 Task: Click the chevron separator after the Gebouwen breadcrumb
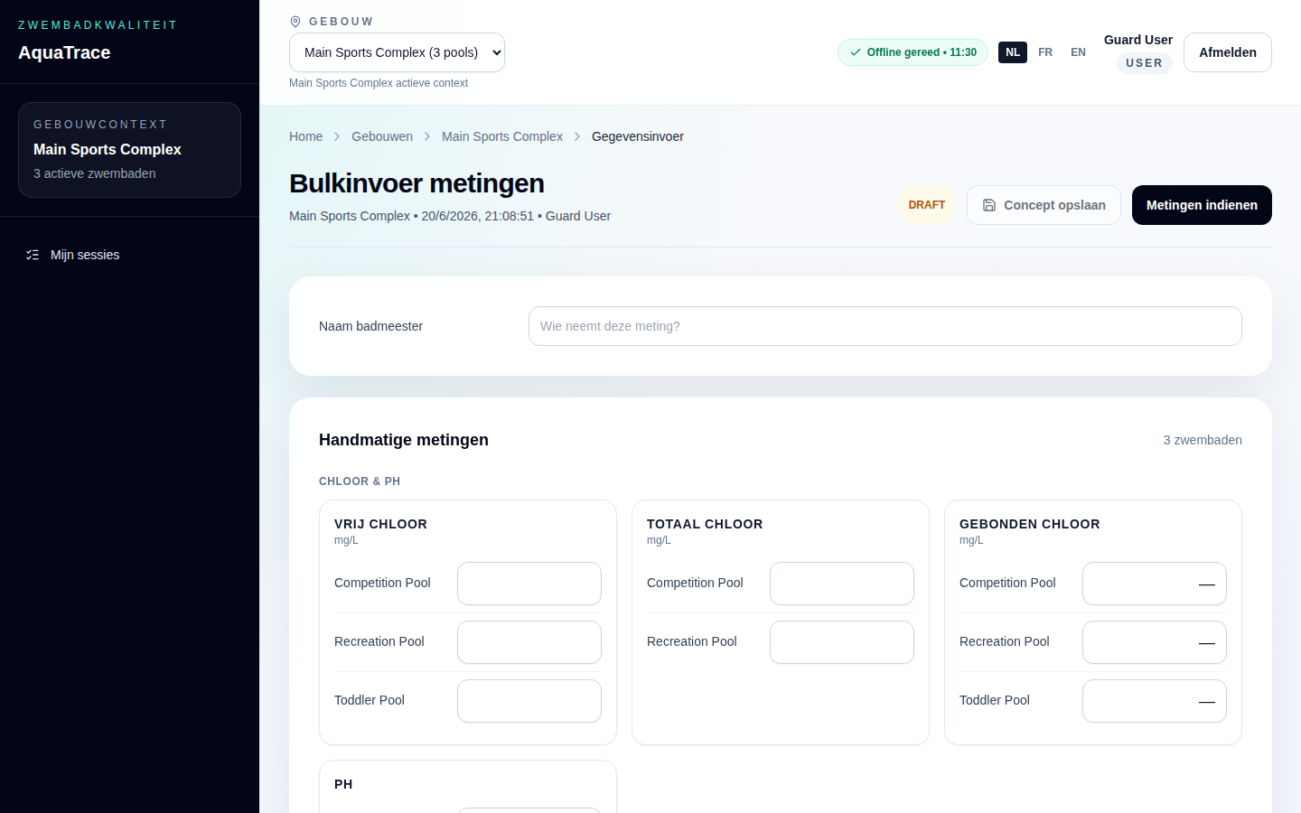point(427,136)
